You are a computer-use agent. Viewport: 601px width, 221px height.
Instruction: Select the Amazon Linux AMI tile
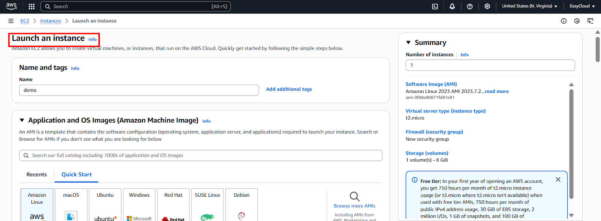pos(37,205)
